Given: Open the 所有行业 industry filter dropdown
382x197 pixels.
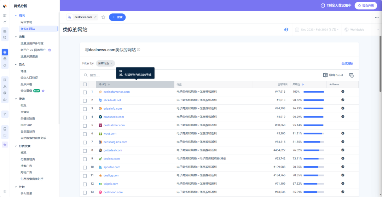Looking at the screenshot, I should [105, 63].
